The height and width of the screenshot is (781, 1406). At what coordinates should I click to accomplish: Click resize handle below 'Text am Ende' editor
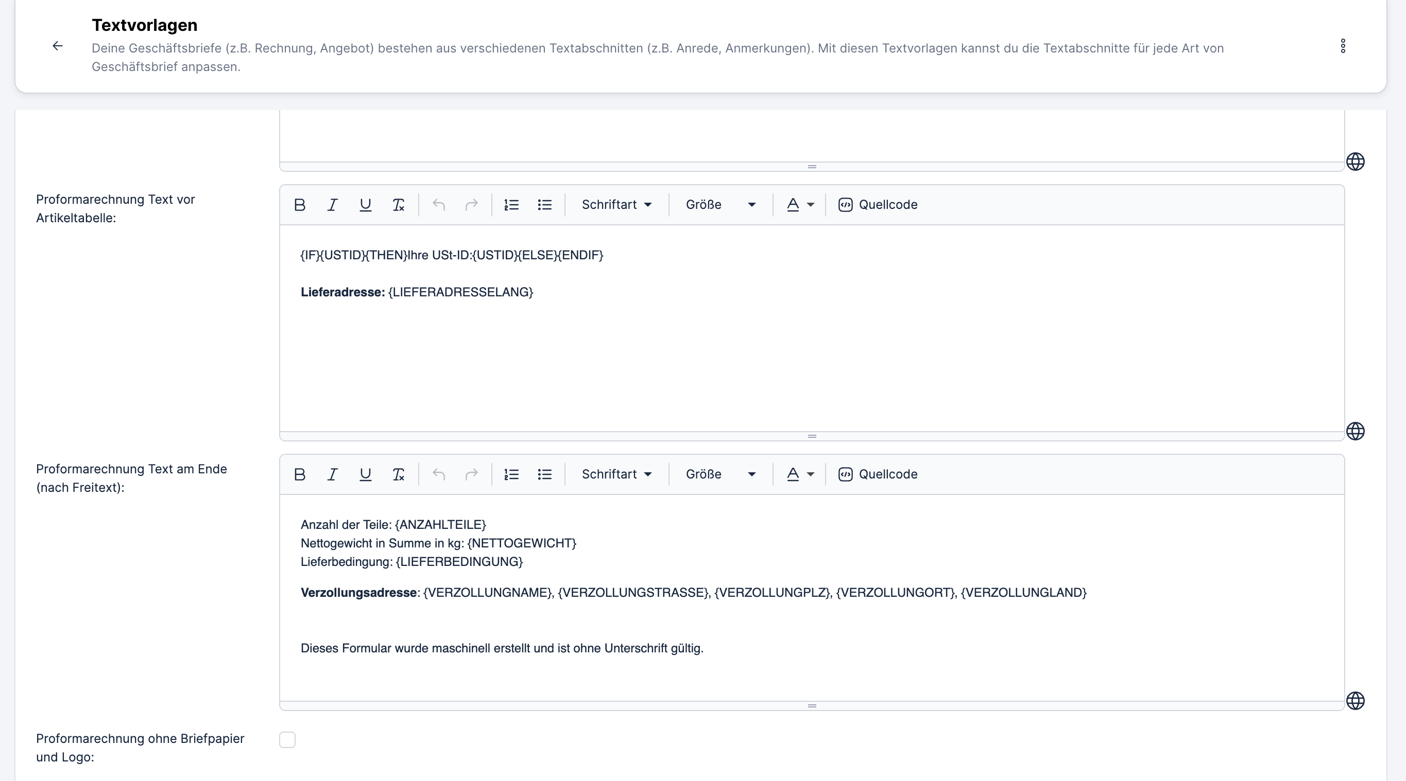click(812, 706)
